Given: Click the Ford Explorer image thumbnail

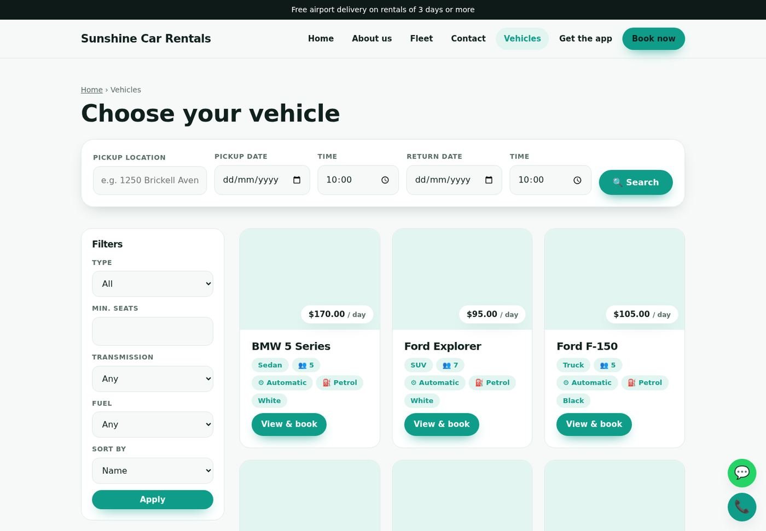Looking at the screenshot, I should click(462, 279).
